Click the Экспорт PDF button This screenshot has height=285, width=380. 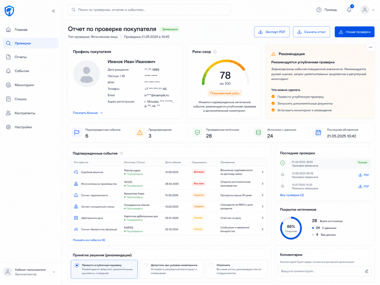click(272, 32)
